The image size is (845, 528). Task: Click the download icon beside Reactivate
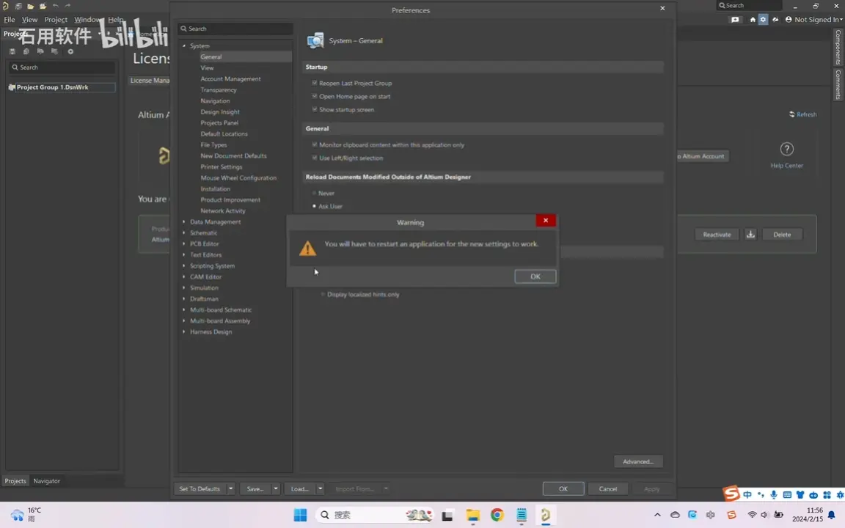[x=750, y=235]
